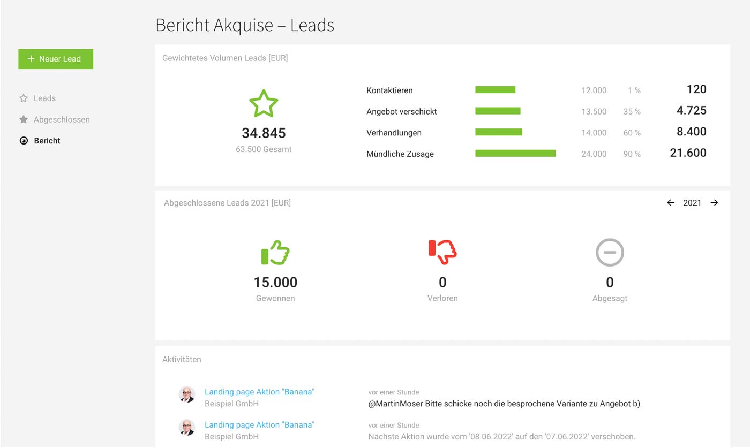Viewport: 750px width, 448px height.
Task: Click the @MartinMoser activity message
Action: point(504,404)
